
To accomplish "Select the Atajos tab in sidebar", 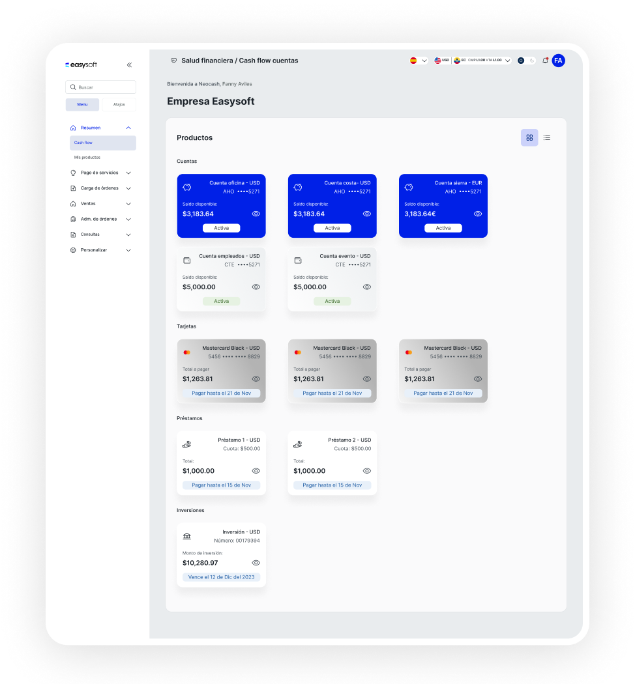I will (119, 105).
